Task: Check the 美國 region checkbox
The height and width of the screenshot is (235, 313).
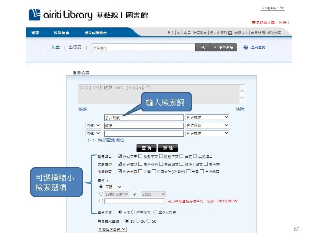Action: pos(188,171)
